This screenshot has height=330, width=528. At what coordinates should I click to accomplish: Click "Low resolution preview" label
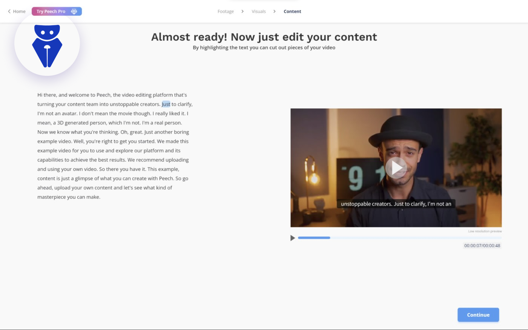tap(485, 231)
